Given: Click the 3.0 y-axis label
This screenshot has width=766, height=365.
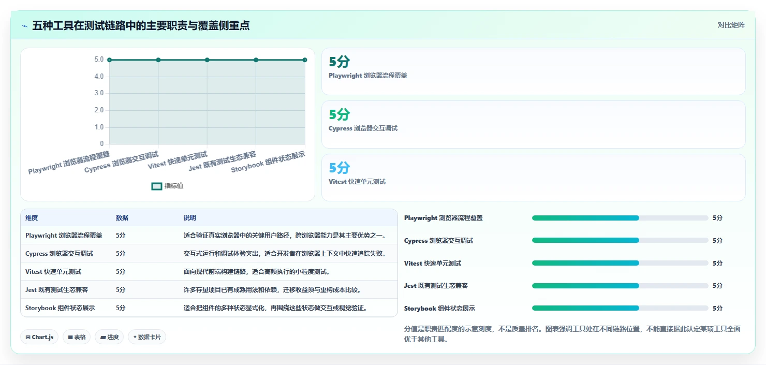Looking at the screenshot, I should click(x=99, y=93).
